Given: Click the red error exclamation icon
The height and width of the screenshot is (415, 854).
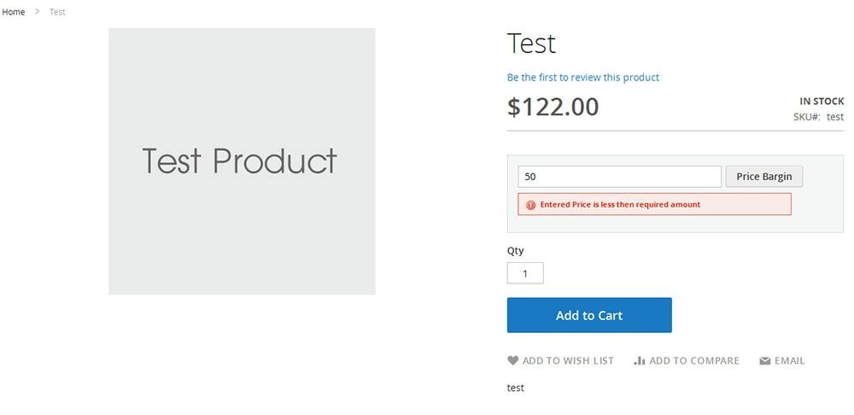Looking at the screenshot, I should 530,205.
